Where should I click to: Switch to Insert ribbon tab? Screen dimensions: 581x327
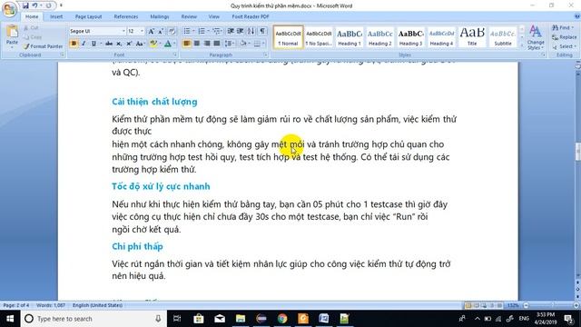[x=56, y=16]
